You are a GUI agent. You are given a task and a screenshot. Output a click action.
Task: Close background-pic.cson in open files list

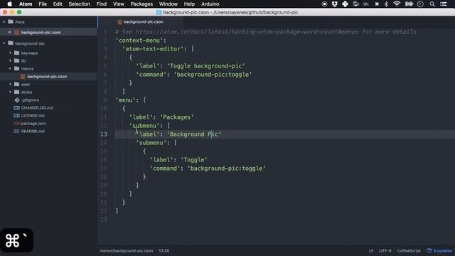[x=9, y=32]
